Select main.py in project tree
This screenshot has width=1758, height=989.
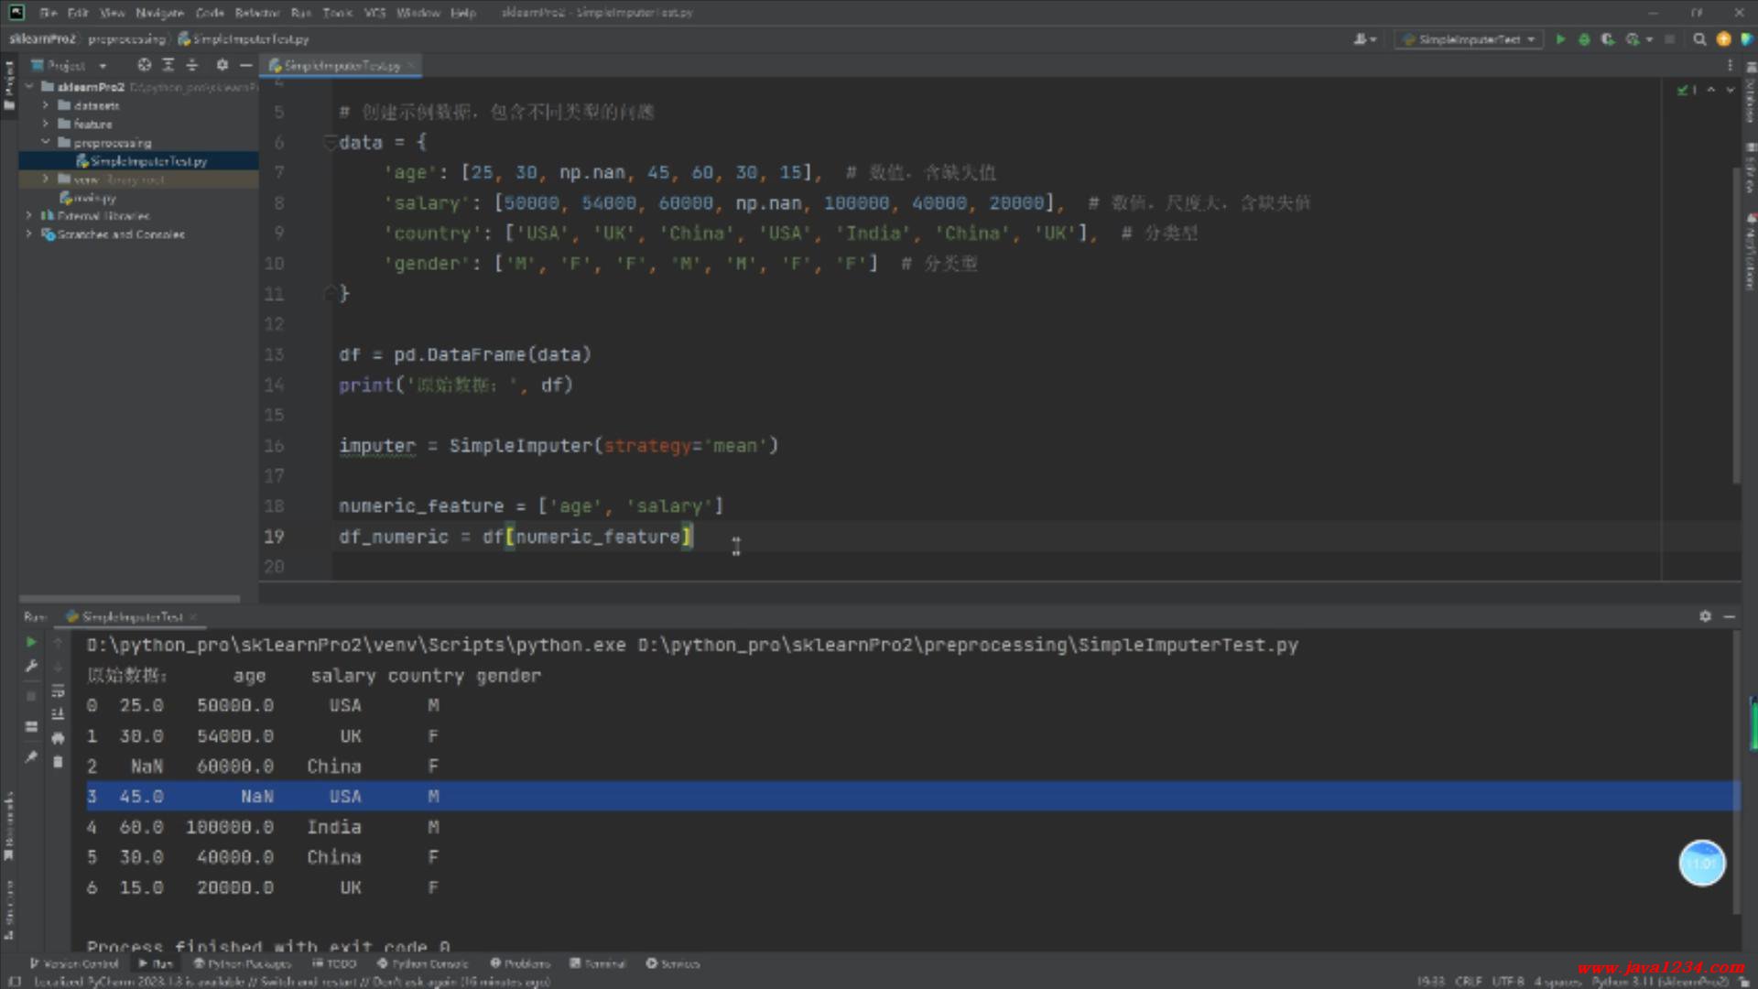94,198
